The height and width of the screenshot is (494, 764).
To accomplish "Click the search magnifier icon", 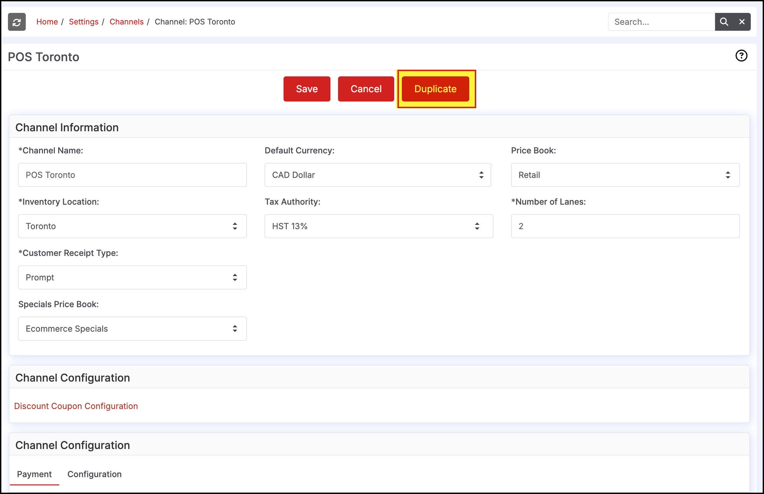I will coord(724,22).
